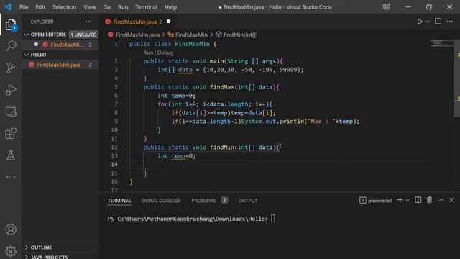Open Run and Debug view icon
The image size is (460, 259).
[11, 90]
